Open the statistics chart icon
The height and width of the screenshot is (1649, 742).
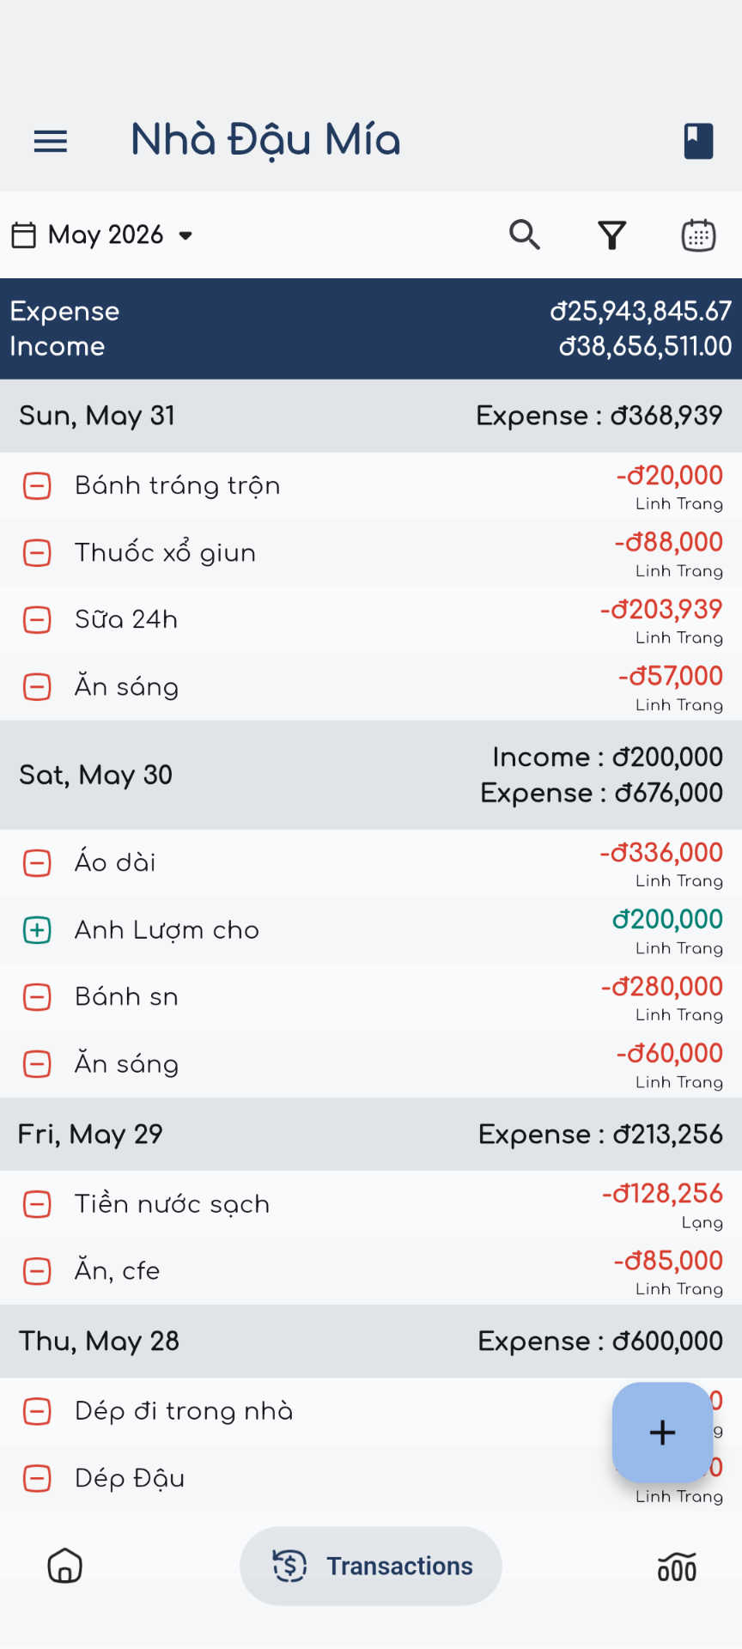(677, 1567)
